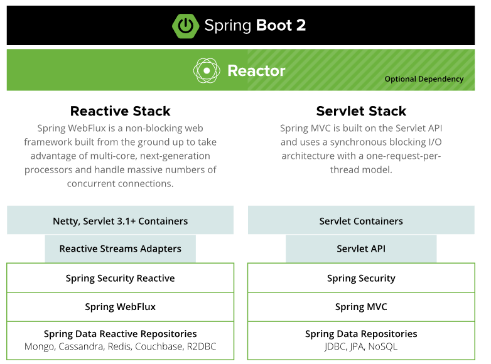Click the 'Servlet API' box

coord(361,249)
